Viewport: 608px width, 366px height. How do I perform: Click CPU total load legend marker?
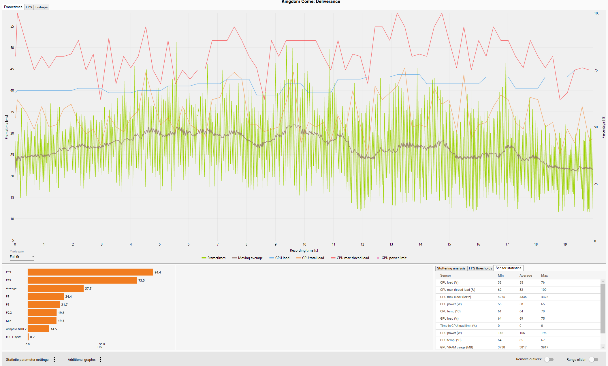click(x=298, y=258)
